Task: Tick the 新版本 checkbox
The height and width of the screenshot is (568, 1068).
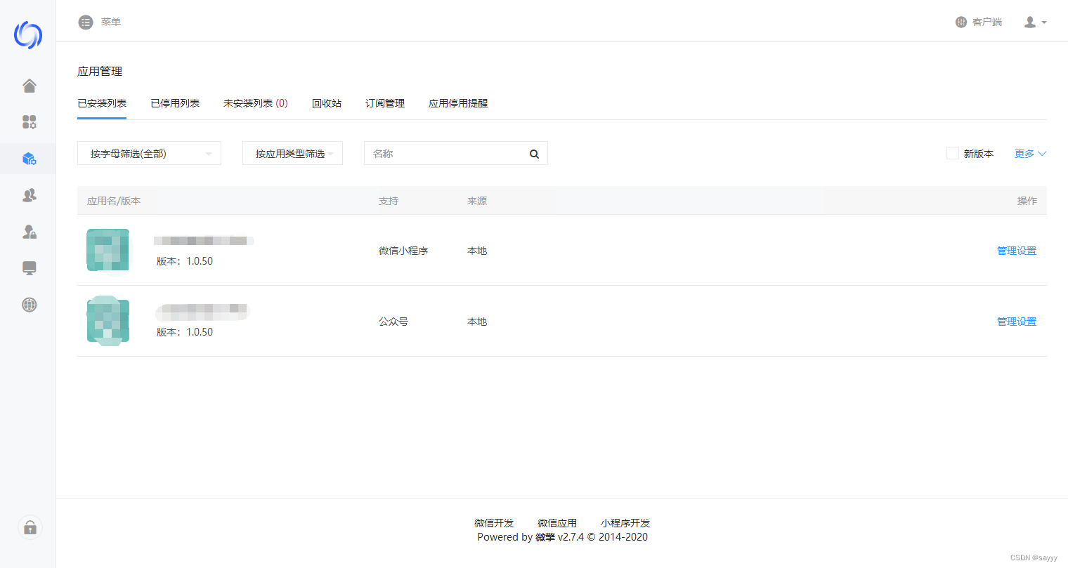Action: click(953, 153)
